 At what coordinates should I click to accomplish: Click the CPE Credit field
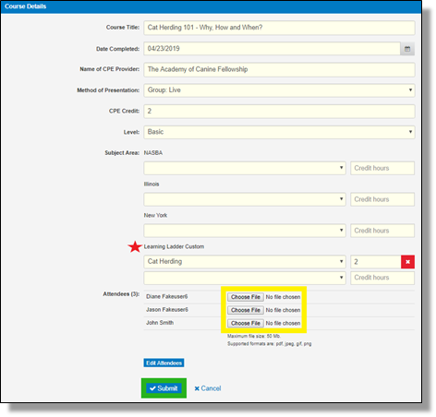pos(279,111)
